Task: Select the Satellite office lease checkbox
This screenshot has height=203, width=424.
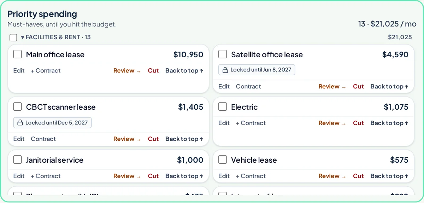Action: 223,54
